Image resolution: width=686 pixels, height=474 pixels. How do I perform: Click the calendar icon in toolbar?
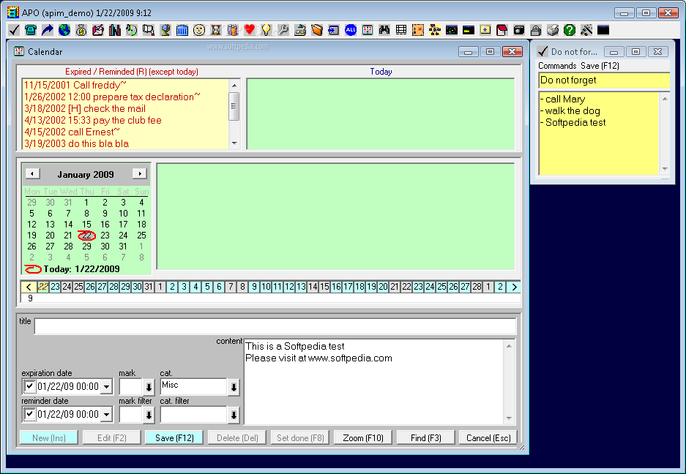coord(368,30)
